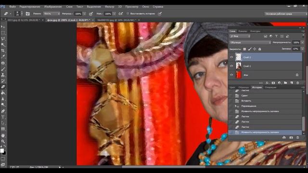This screenshot has width=308, height=173.
Task: Toggle layer filtering switch
Action: (x=303, y=36)
